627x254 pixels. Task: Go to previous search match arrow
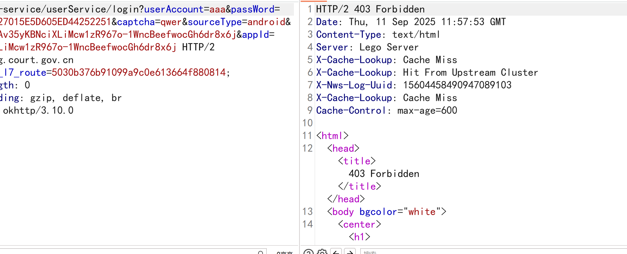click(336, 252)
